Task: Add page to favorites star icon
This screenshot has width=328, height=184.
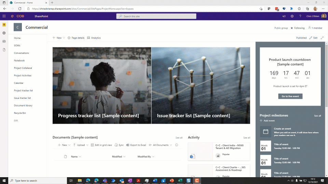Action: [x=261, y=9]
